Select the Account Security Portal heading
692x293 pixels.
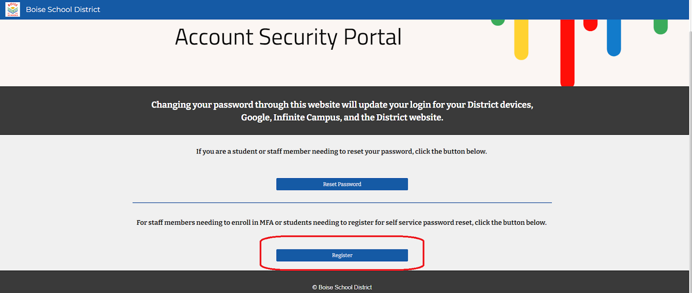click(x=288, y=37)
